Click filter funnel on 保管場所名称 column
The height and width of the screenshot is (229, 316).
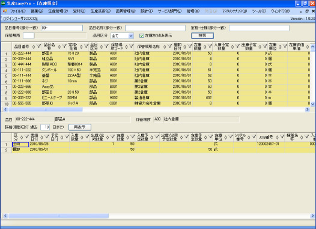(169, 46)
